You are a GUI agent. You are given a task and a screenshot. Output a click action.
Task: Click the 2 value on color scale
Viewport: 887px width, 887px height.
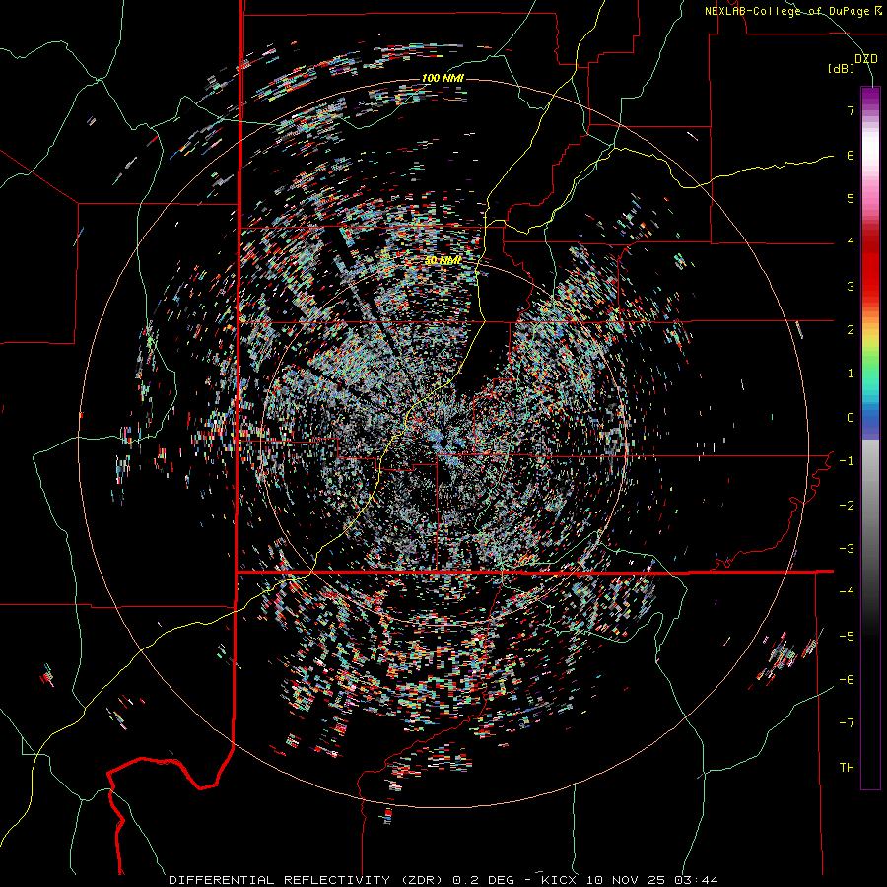pyautogui.click(x=851, y=330)
